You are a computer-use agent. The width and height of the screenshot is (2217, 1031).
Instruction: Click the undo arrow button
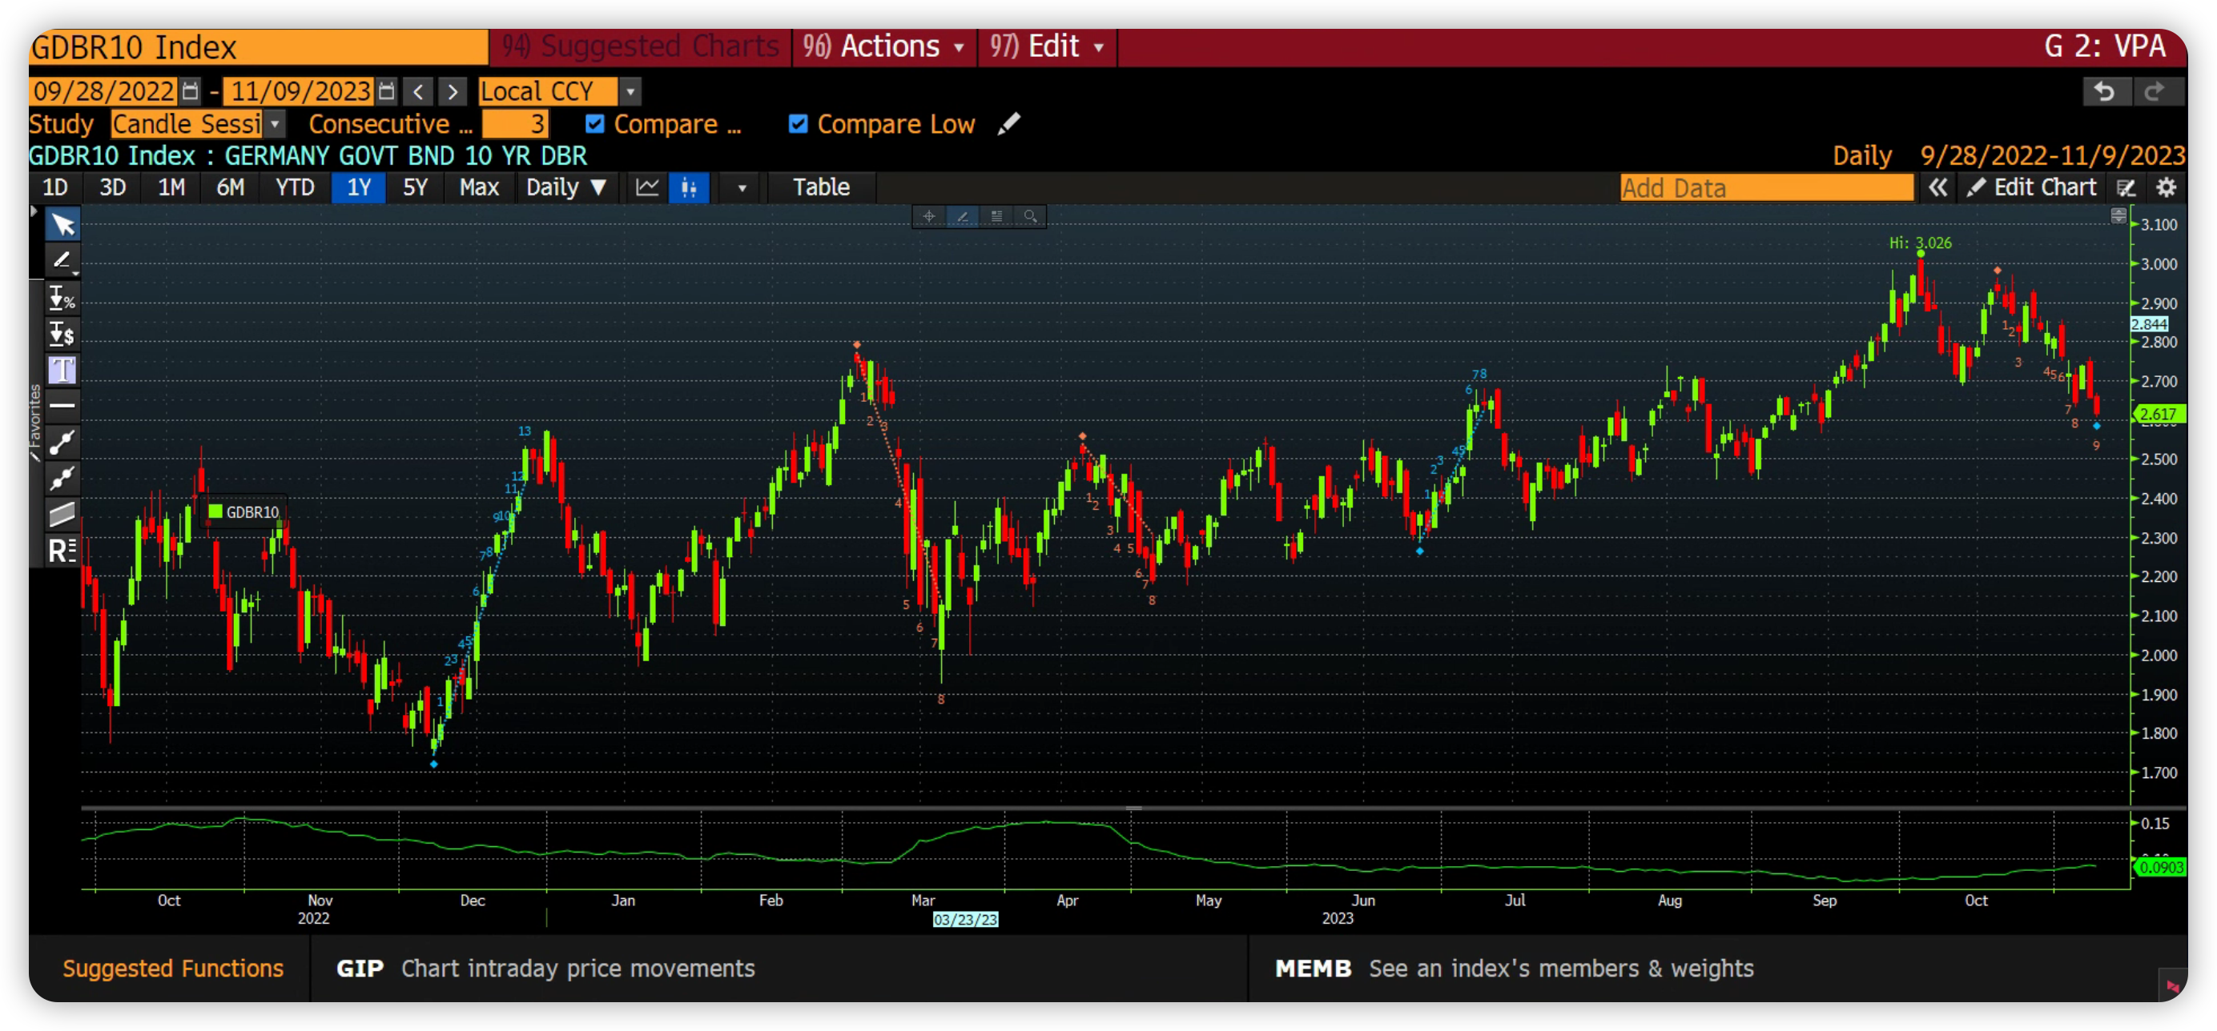tap(2106, 91)
